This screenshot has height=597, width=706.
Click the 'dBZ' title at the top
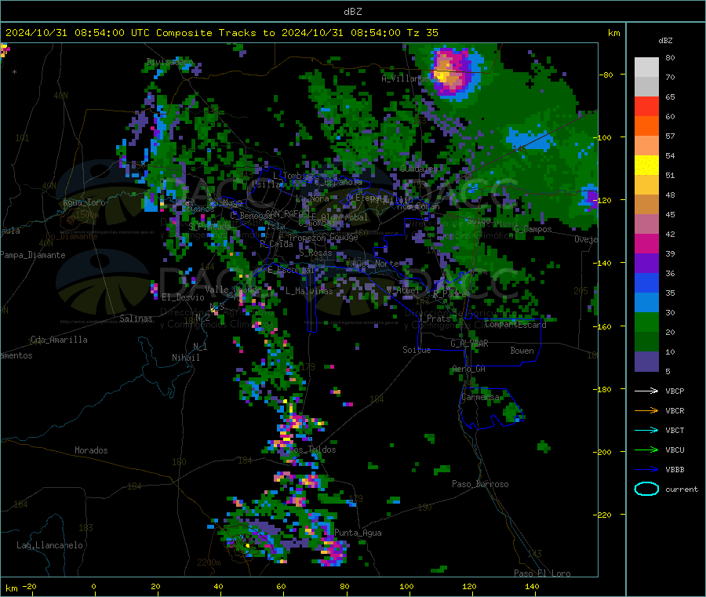pos(352,12)
